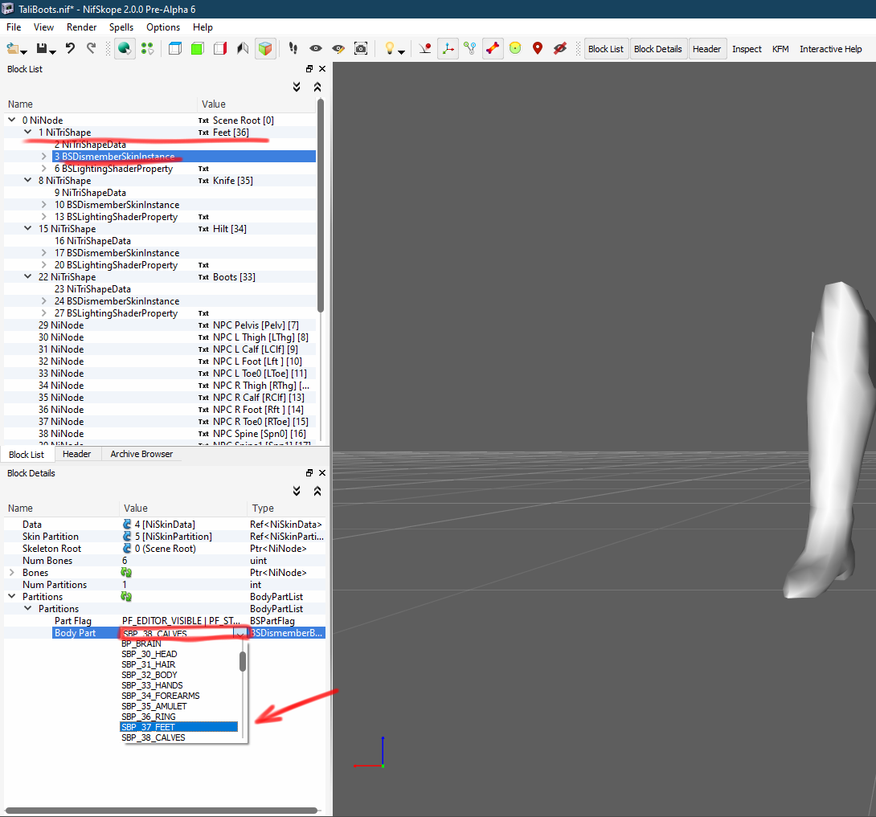Click the plain eye view icon
876x817 pixels.
point(316,48)
